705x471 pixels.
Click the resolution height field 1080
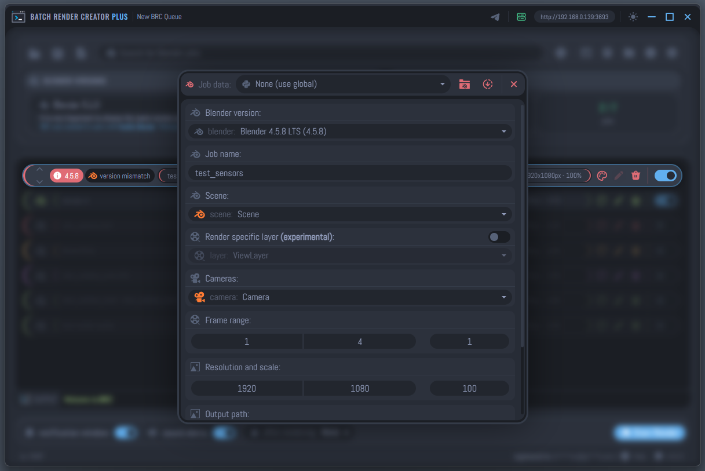[360, 389]
